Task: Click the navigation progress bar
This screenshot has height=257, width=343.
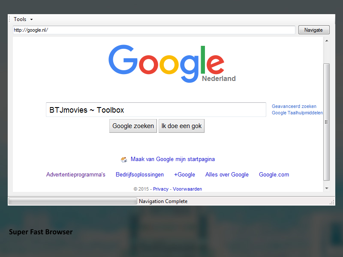Action: pyautogui.click(x=73, y=201)
